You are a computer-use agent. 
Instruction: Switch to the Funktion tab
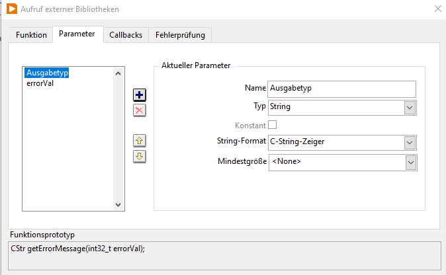tap(32, 35)
